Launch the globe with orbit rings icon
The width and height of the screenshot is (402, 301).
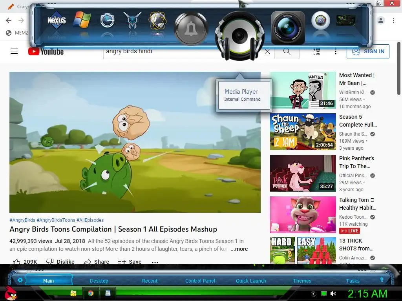158,20
